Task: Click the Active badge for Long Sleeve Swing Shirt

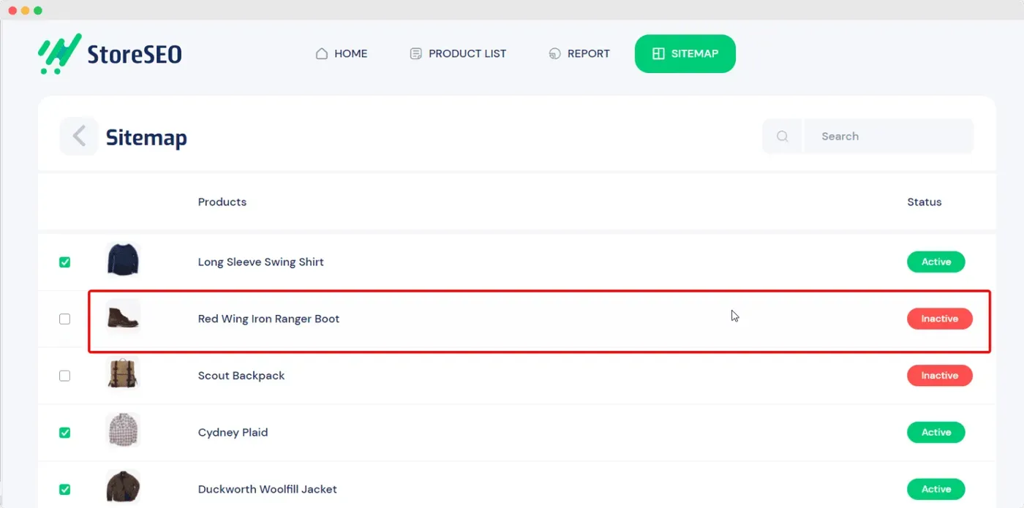Action: point(936,262)
